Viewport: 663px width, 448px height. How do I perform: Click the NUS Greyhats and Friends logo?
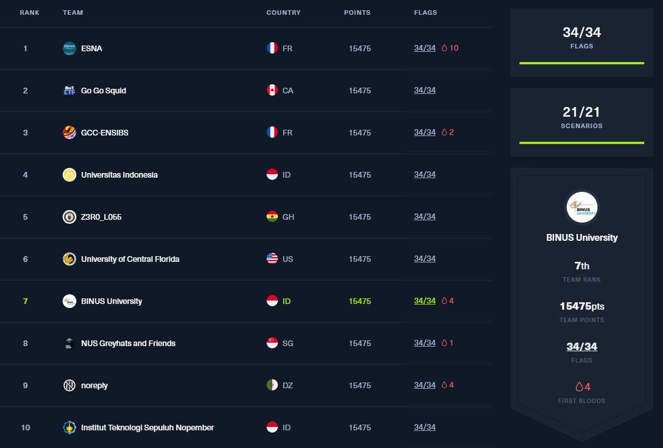(69, 343)
